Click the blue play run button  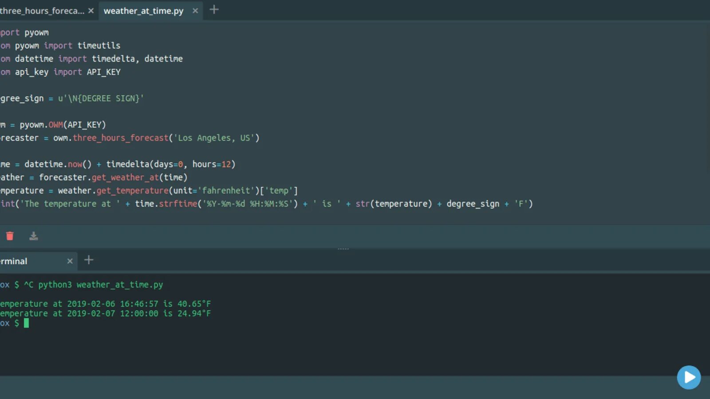click(x=689, y=377)
